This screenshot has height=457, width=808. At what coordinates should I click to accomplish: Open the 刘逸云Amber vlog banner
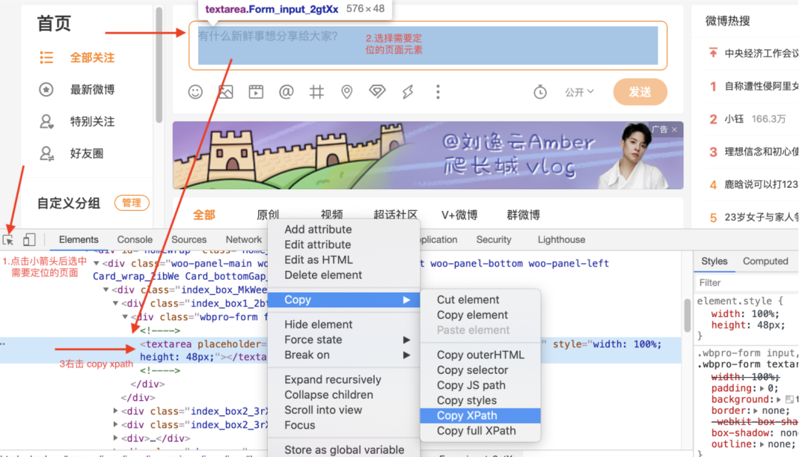coord(428,156)
